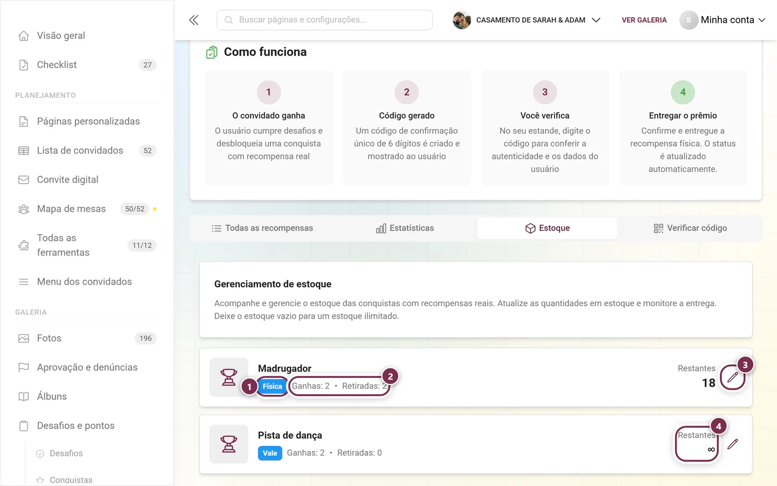This screenshot has height=486, width=777.
Task: Click step 4 Entregar o prêmio circle
Action: (x=683, y=92)
